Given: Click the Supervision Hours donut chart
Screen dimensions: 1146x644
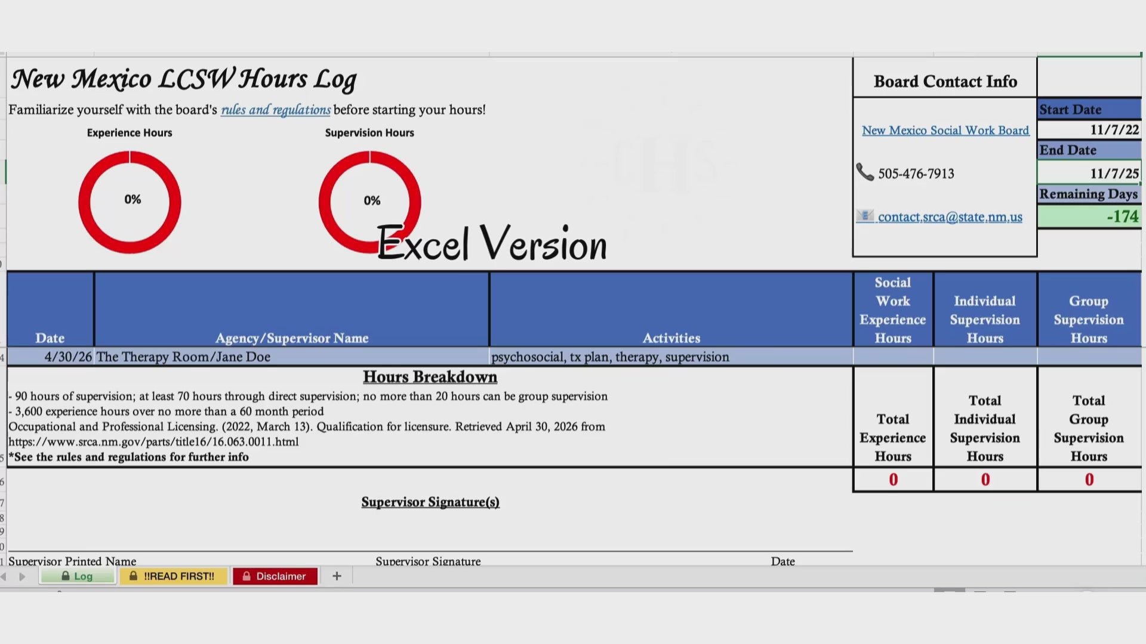Looking at the screenshot, I should tap(369, 202).
